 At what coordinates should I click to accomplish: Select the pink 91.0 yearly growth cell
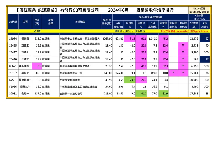(x=141, y=39)
